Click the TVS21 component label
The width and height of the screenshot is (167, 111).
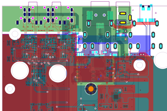coord(100,34)
